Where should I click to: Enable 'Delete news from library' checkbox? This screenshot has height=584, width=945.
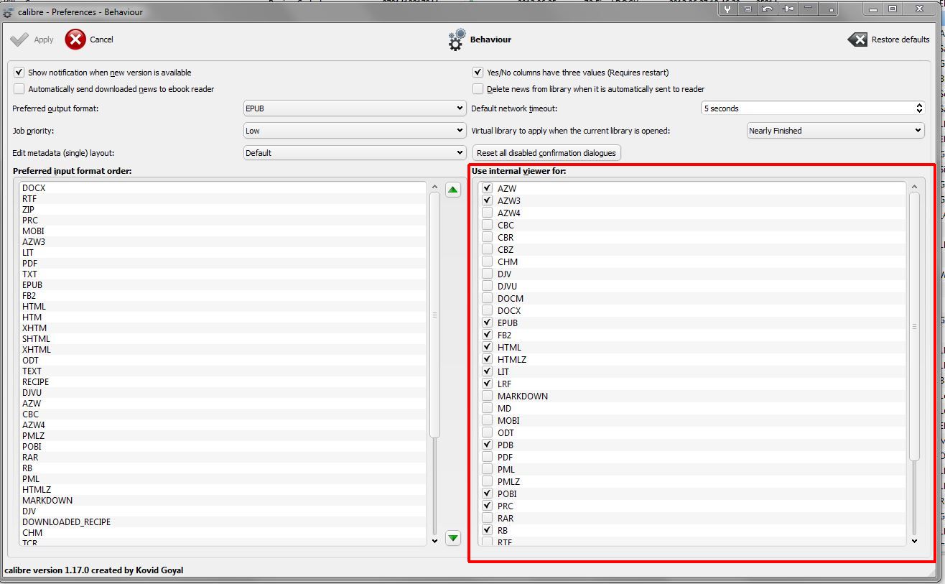[478, 89]
